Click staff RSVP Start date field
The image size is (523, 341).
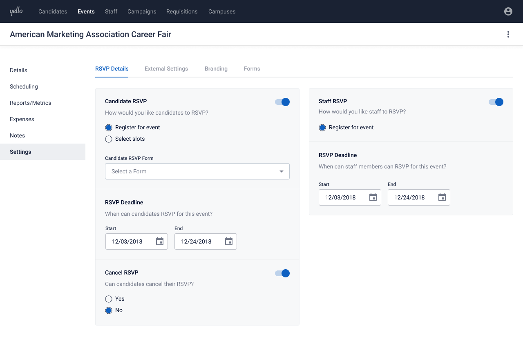click(x=350, y=197)
